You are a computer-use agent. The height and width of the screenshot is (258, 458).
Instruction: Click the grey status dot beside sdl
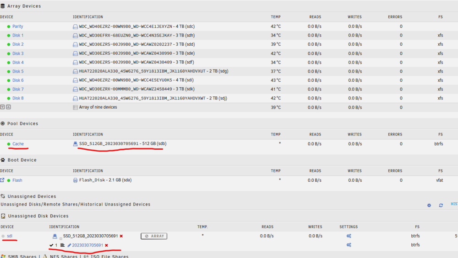tap(3, 236)
